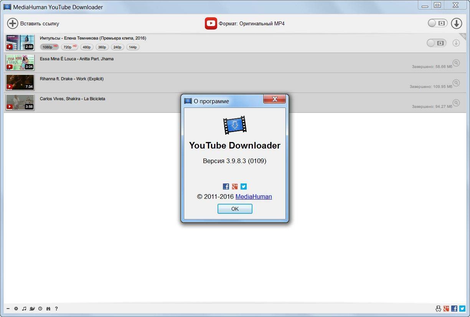Click the Google+ icon in the About dialog
The width and height of the screenshot is (470, 317).
pos(235,187)
